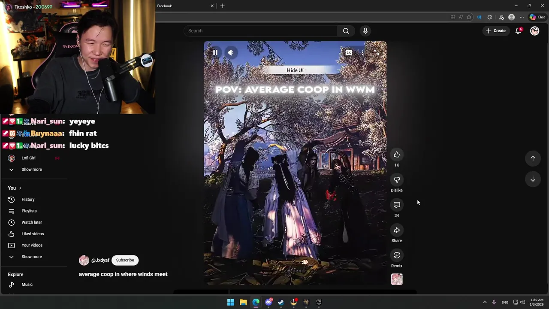Click the Hide UI button

295,70
